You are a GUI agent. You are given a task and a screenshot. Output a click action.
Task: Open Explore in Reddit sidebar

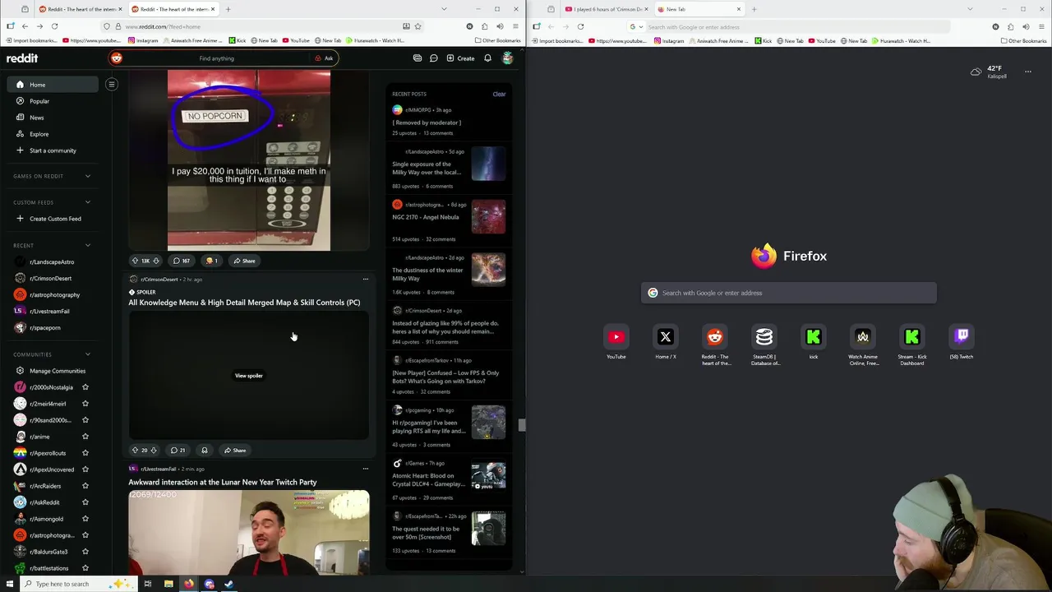pos(53,134)
